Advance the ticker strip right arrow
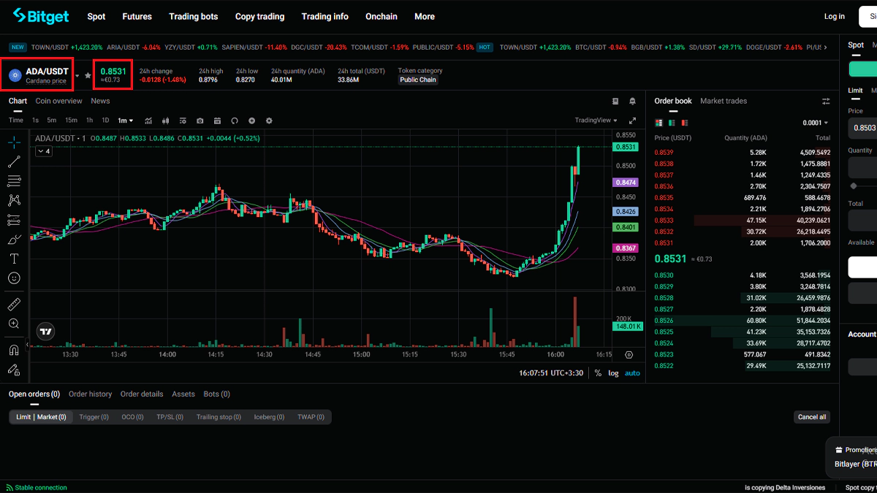 click(826, 47)
